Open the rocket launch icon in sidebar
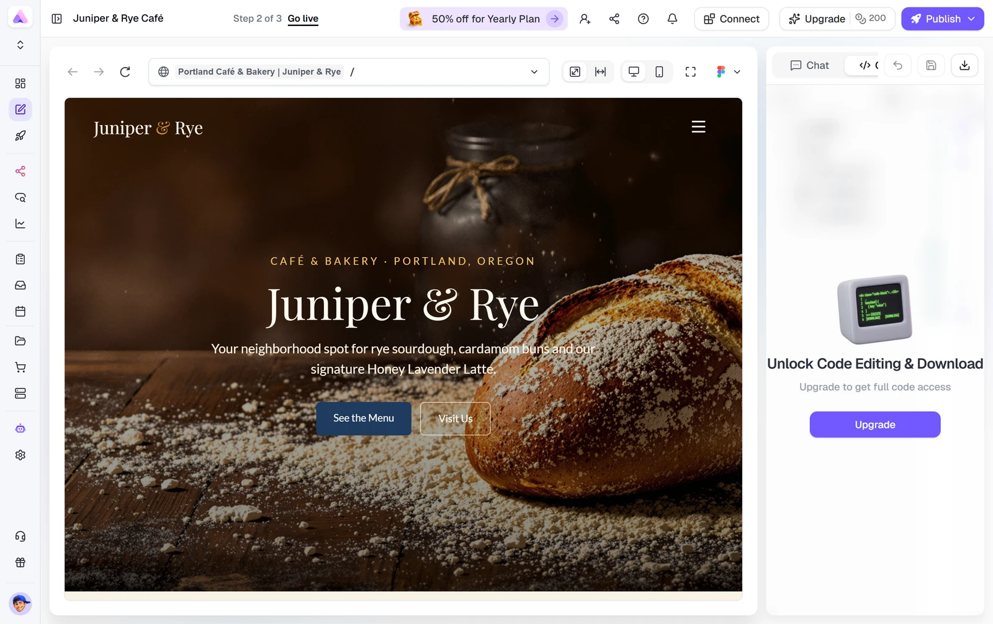This screenshot has height=624, width=993. point(20,136)
